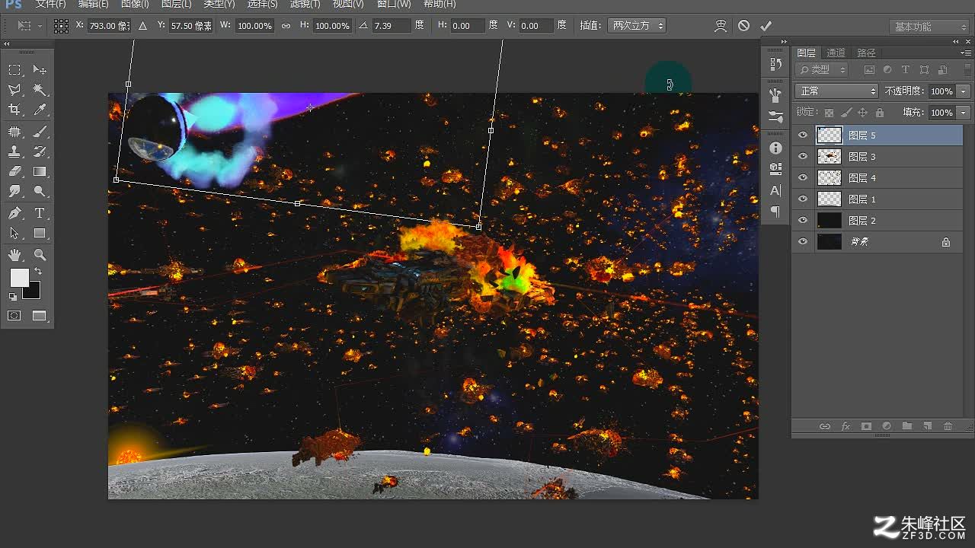
Task: Reset to default foreground and background colors
Action: pyautogui.click(x=13, y=297)
